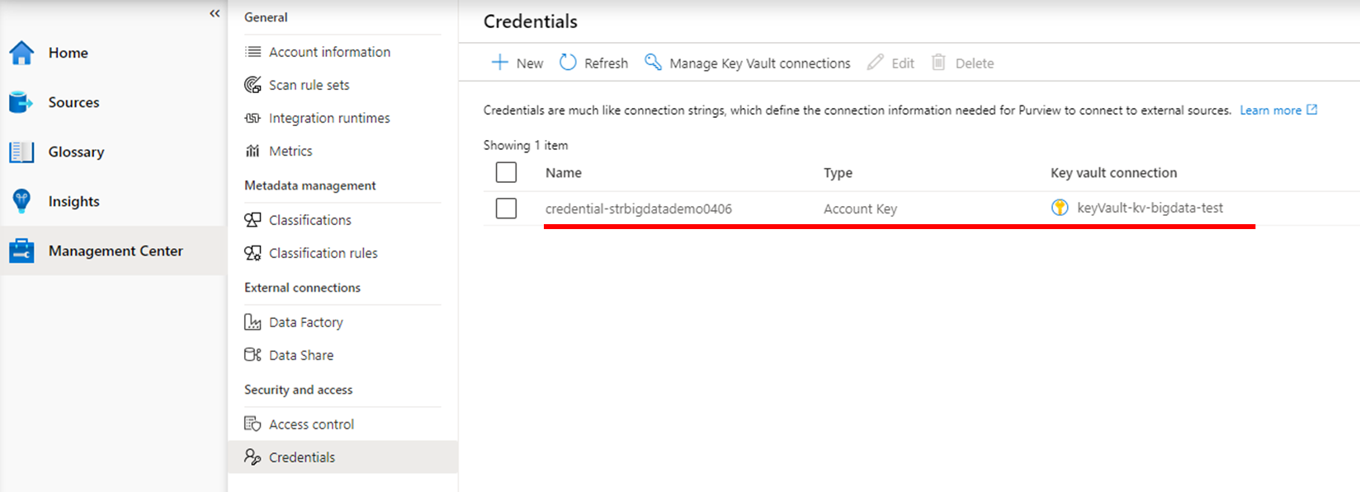Click the Security and access section heading
1360x492 pixels.
298,390
